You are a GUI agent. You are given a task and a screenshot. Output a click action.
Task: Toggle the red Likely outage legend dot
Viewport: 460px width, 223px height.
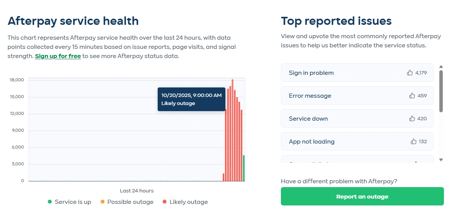165,202
